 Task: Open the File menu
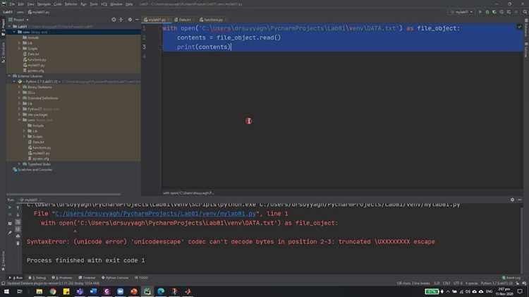click(12, 4)
